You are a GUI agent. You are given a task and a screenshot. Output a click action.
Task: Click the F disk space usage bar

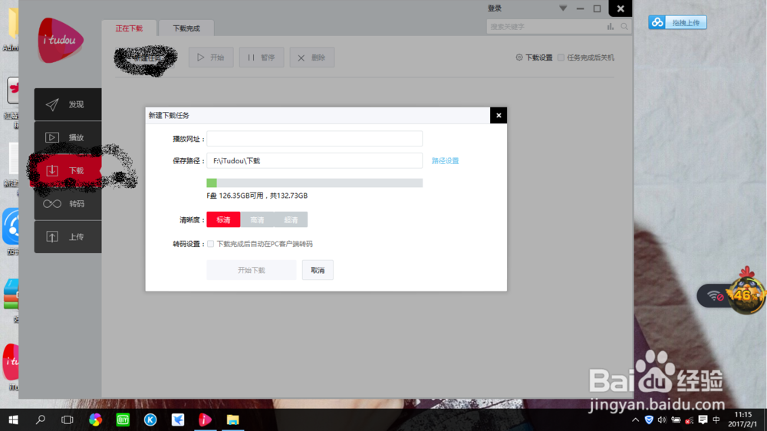tap(314, 183)
